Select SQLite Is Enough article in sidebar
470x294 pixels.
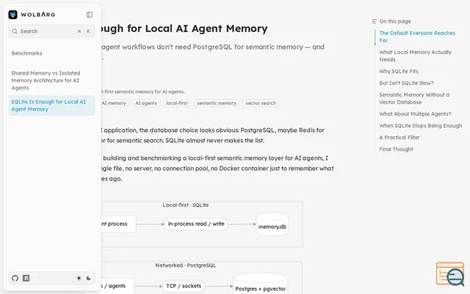(52, 105)
